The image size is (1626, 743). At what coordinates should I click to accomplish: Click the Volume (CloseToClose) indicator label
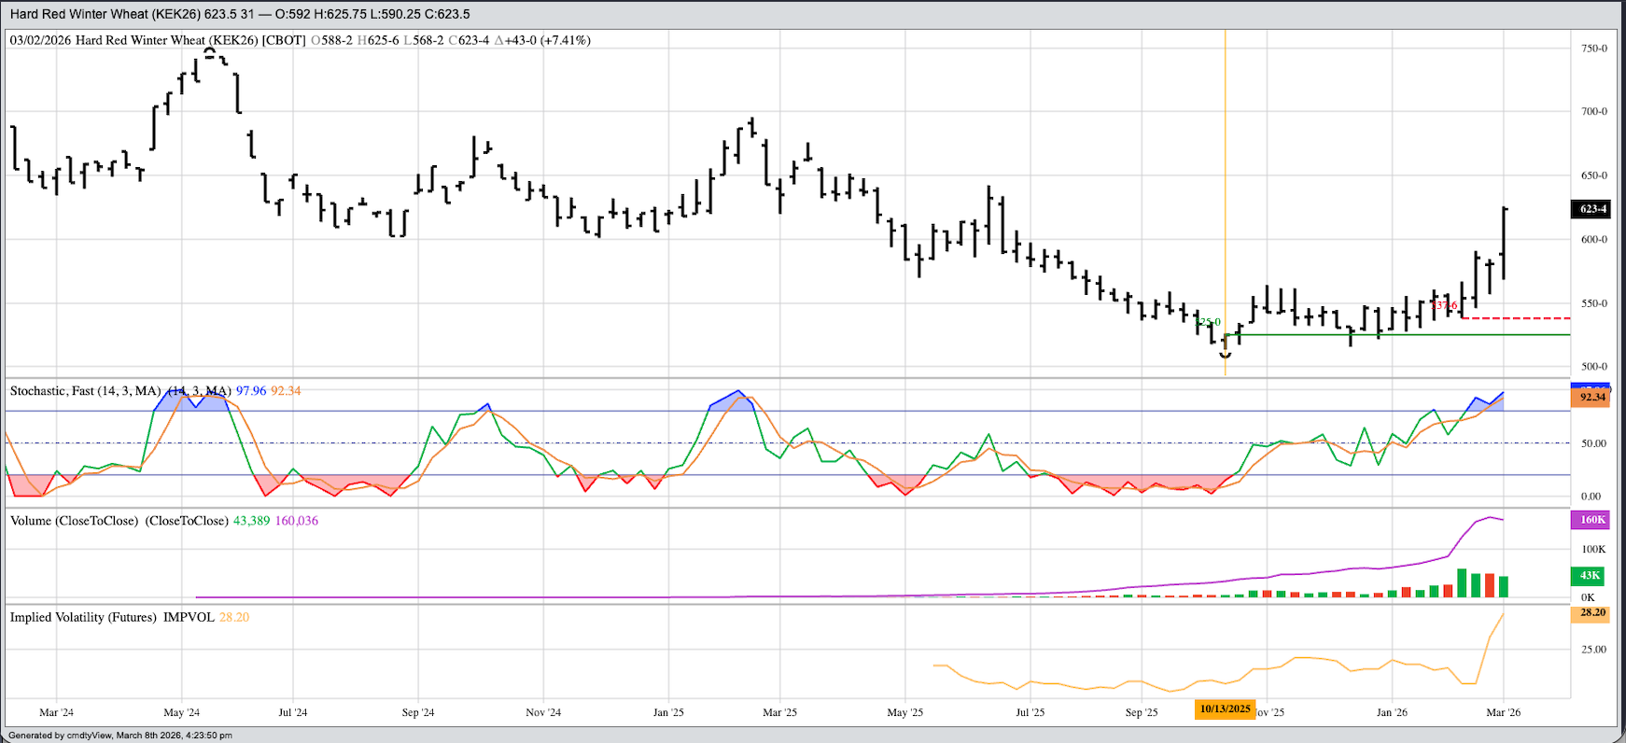tap(119, 521)
